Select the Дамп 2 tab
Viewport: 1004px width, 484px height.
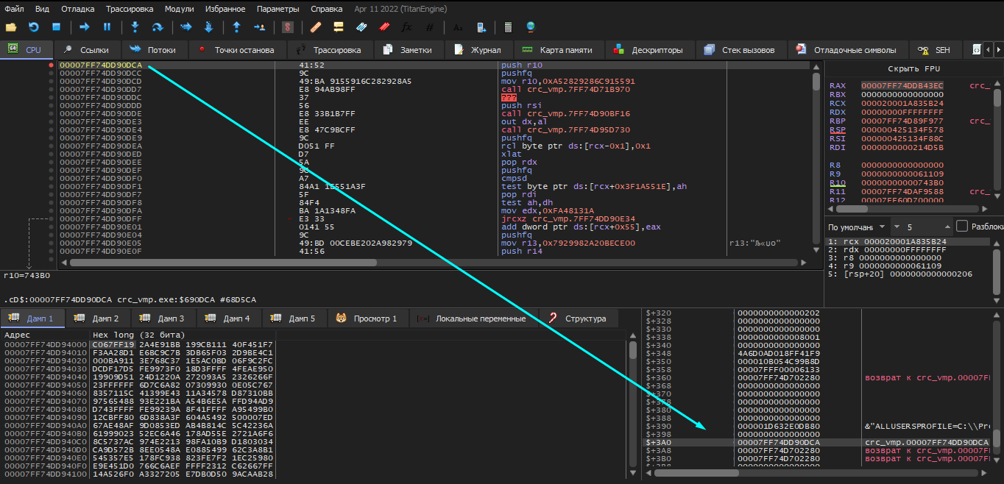pos(98,318)
